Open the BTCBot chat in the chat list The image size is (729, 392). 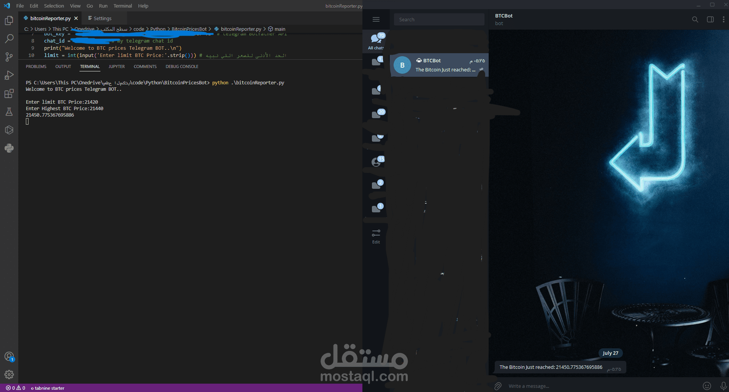pos(439,65)
